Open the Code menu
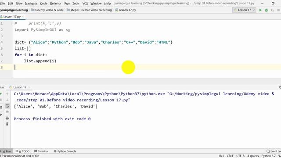Screen dimensions: 281x158 click(x=43, y=4)
